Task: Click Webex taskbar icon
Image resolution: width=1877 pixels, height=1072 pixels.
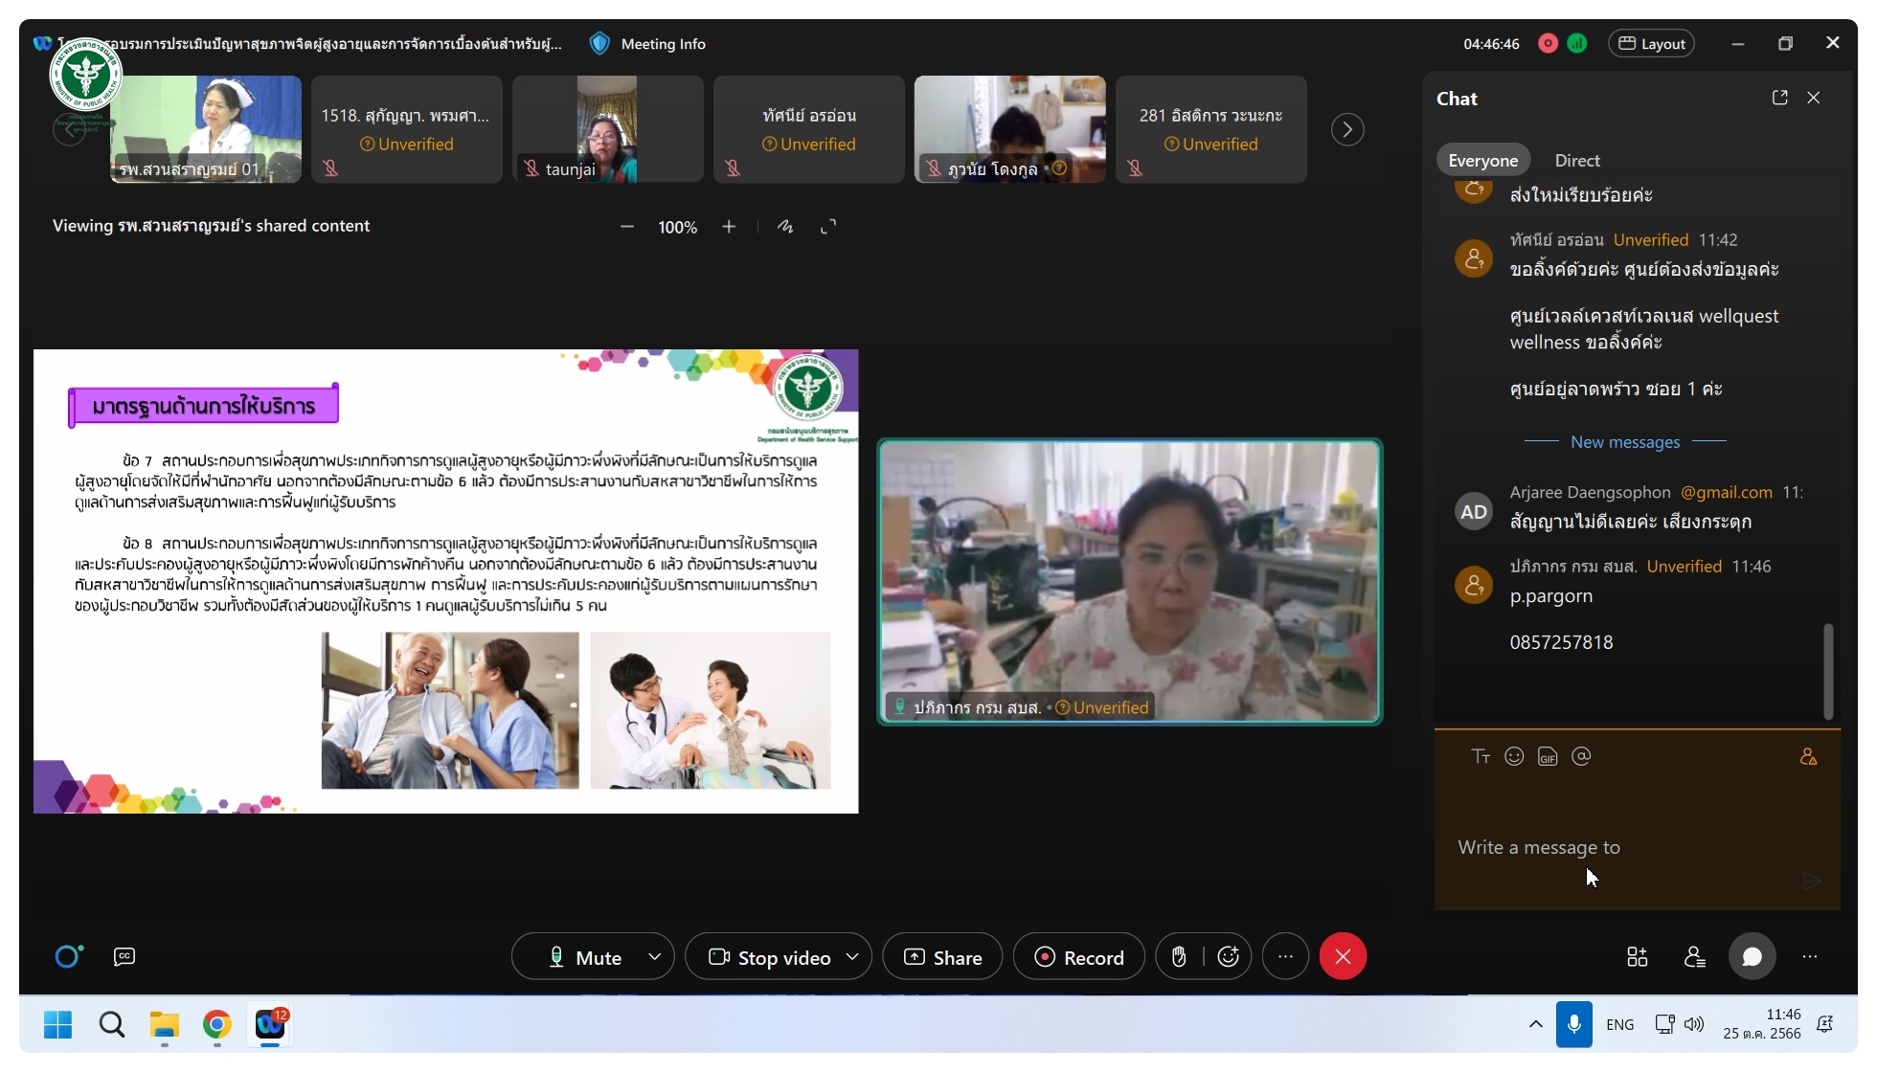Action: point(270,1025)
